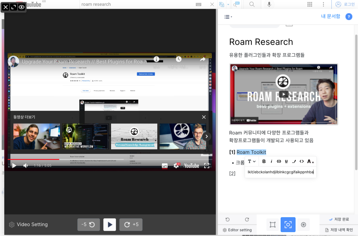This screenshot has width=358, height=236.
Task: Close the 동영상 더보기 panel
Action: pyautogui.click(x=204, y=117)
